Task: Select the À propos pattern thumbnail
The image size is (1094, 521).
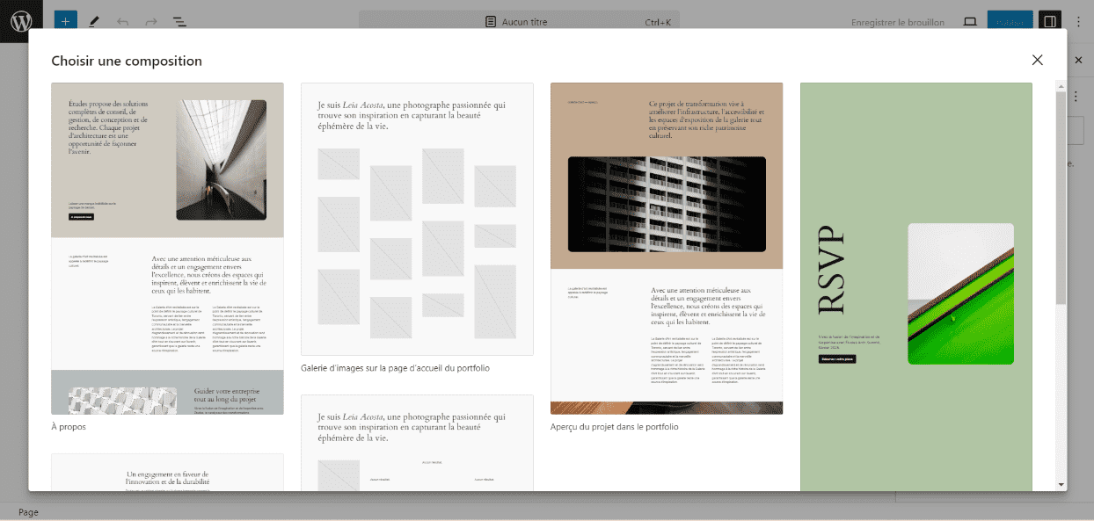Action: (x=167, y=249)
